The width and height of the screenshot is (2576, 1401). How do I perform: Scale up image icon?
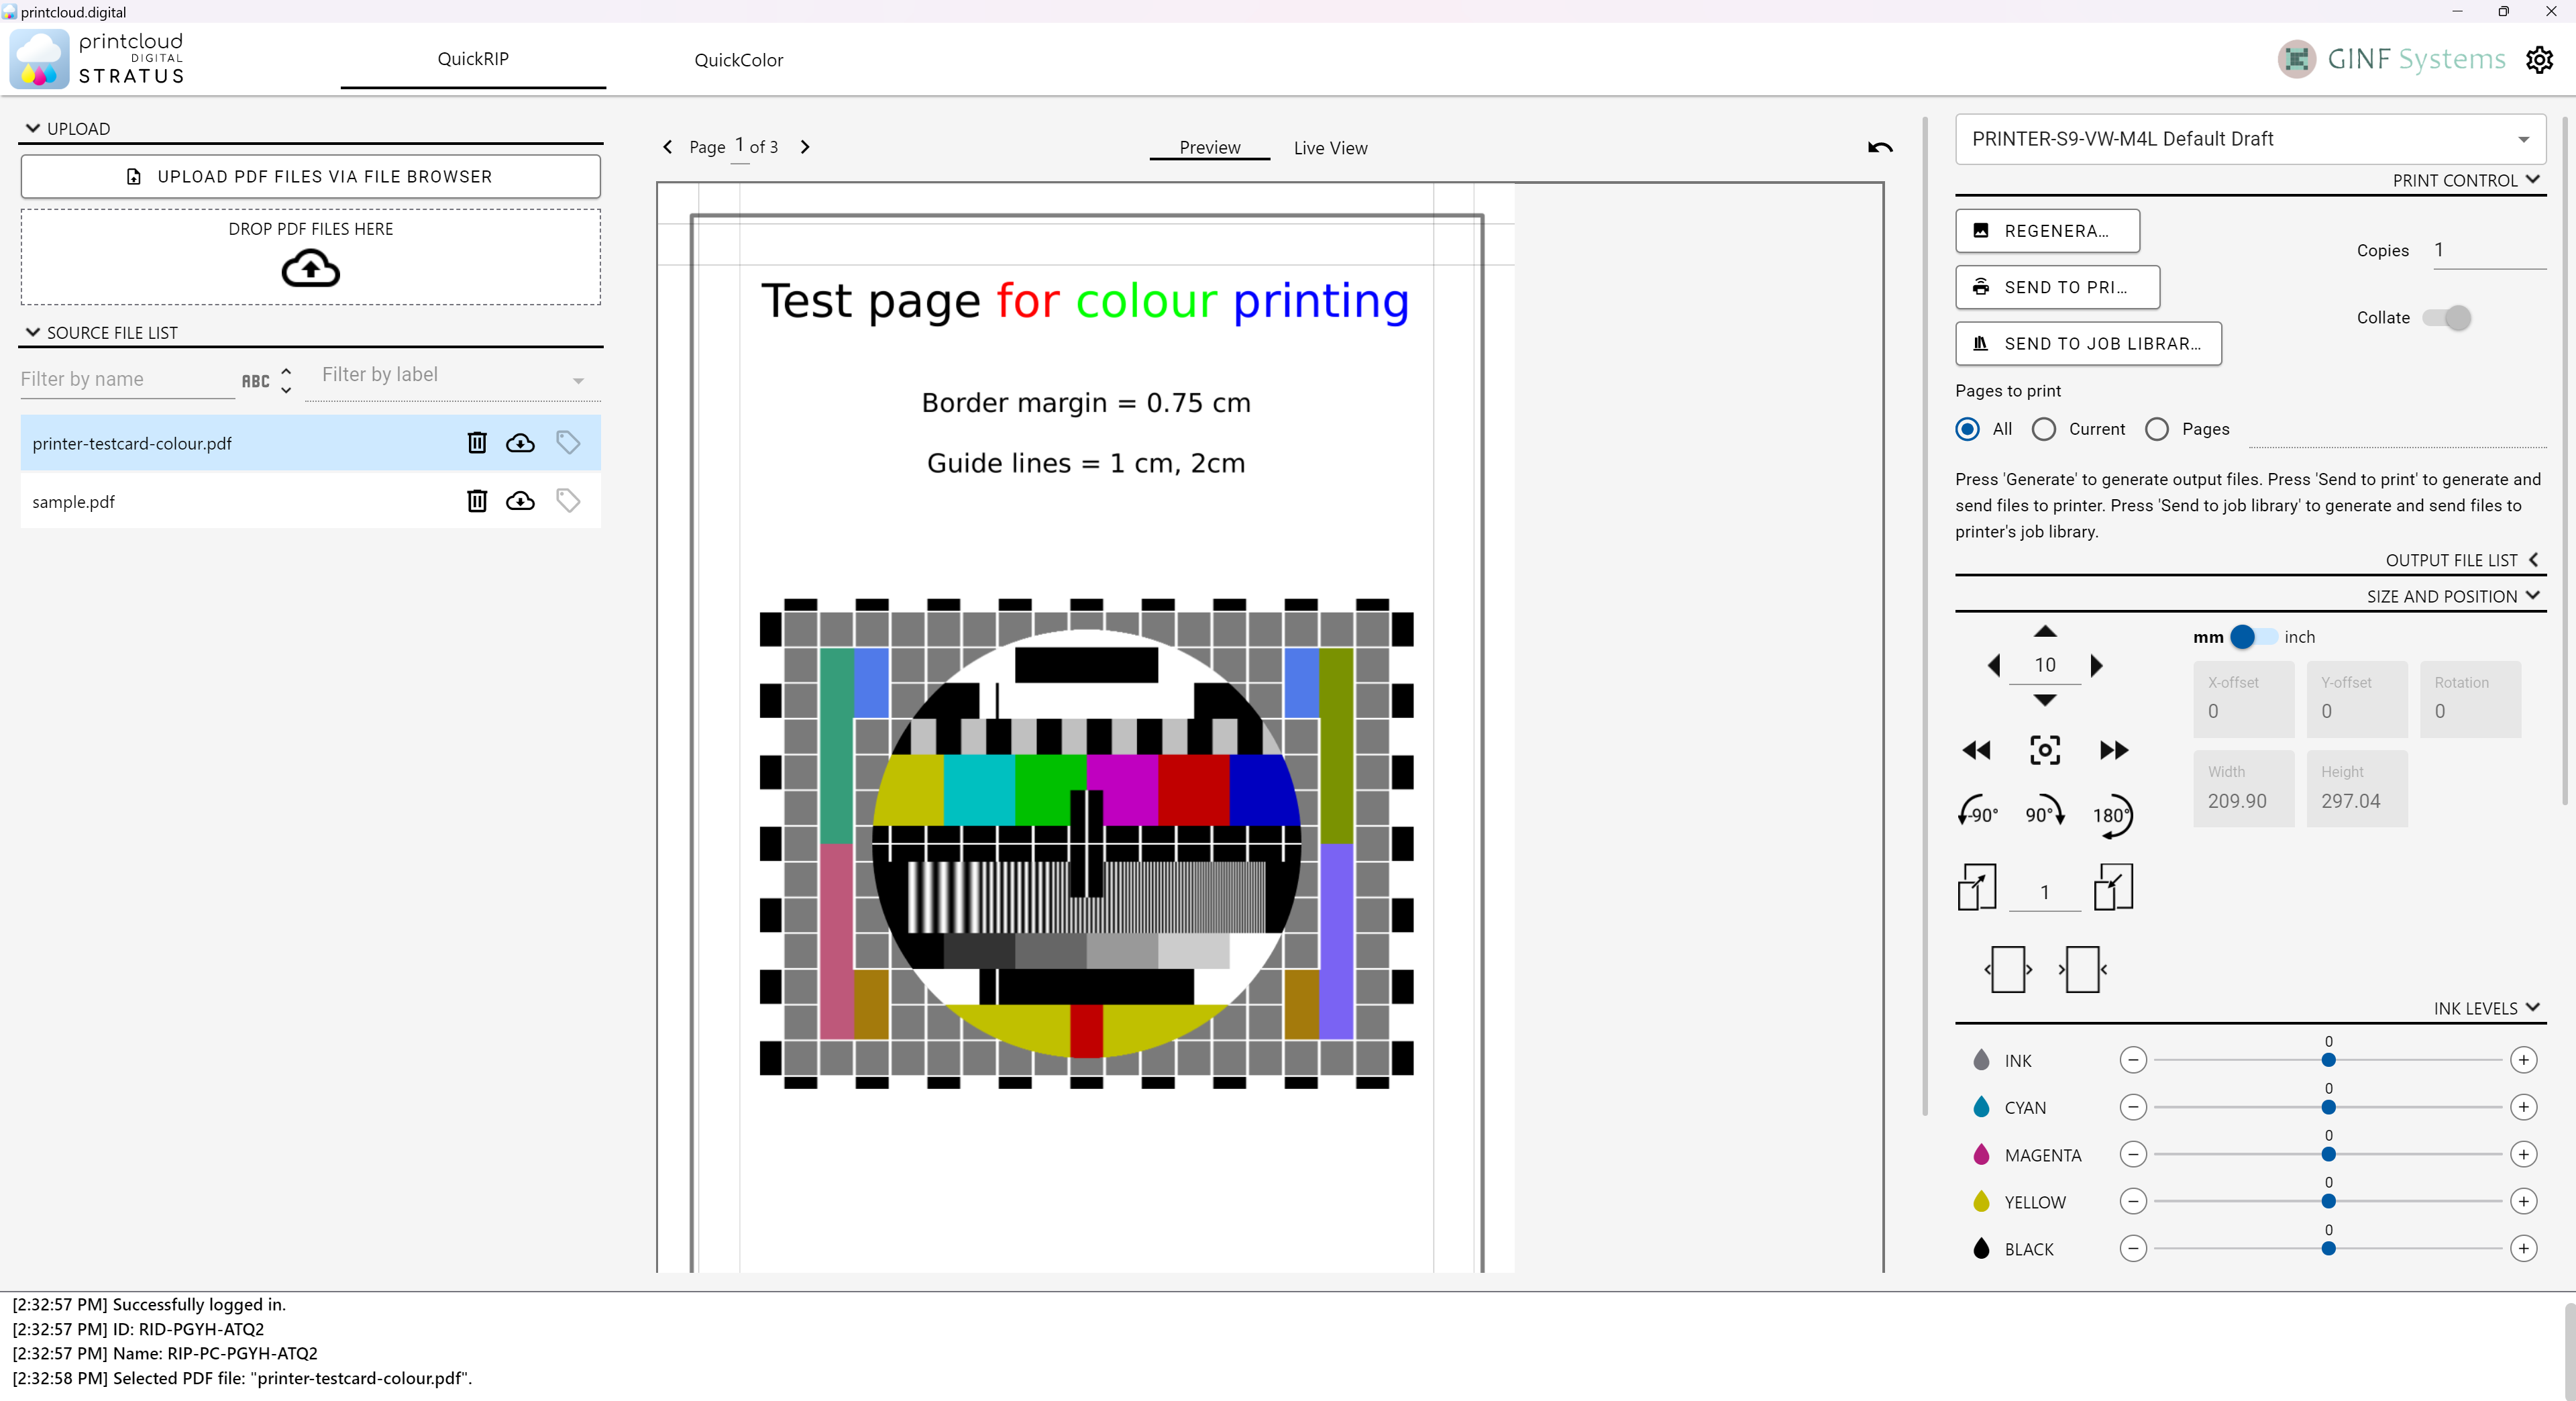[x=1977, y=887]
